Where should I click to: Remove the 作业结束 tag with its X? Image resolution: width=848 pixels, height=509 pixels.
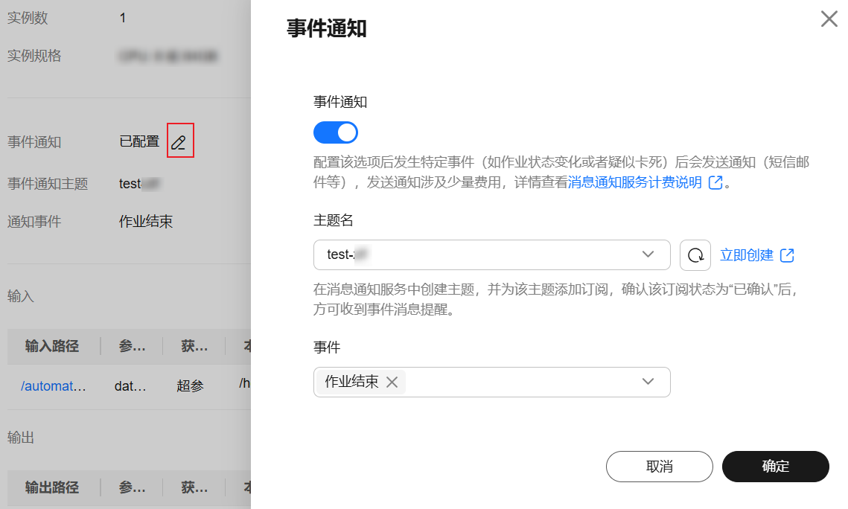tap(392, 382)
